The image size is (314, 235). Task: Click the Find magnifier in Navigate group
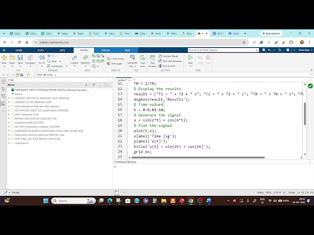[x=49, y=61]
